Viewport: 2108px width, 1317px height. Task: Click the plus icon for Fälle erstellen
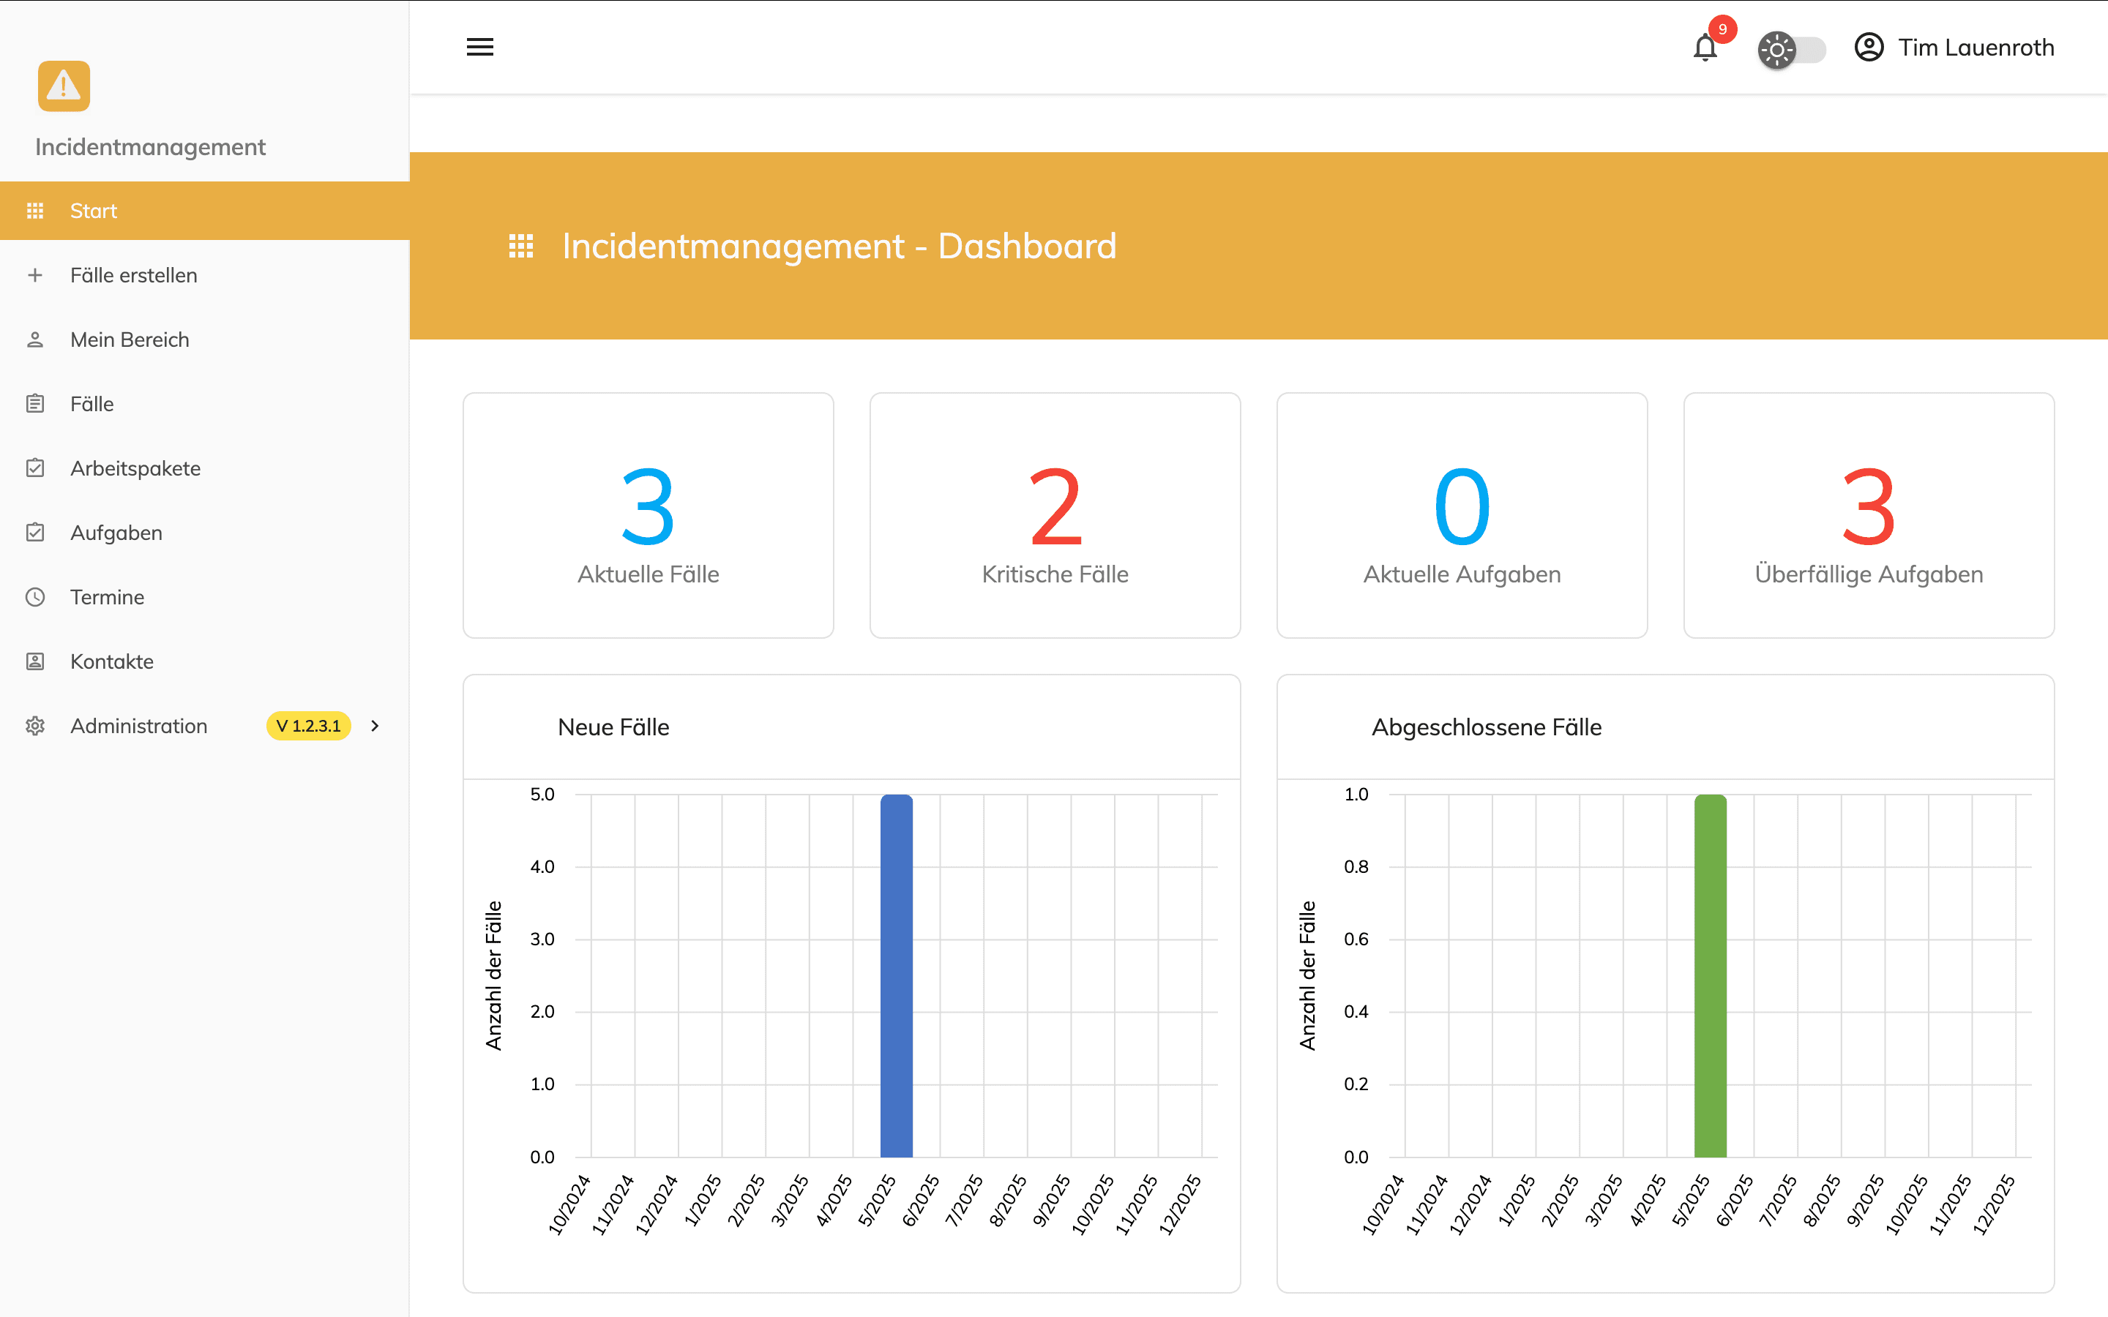point(35,275)
